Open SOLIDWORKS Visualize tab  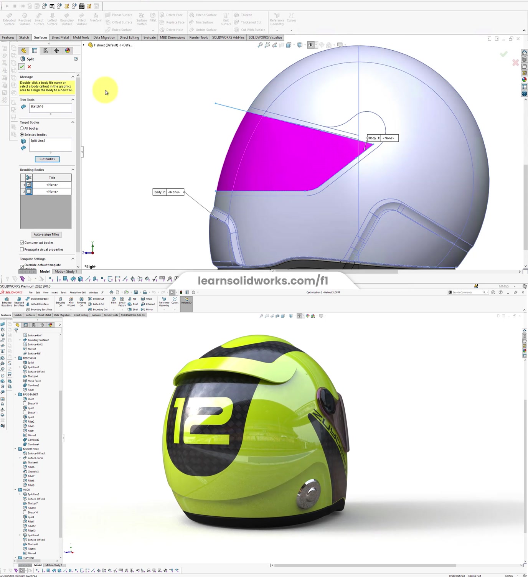pyautogui.click(x=265, y=38)
